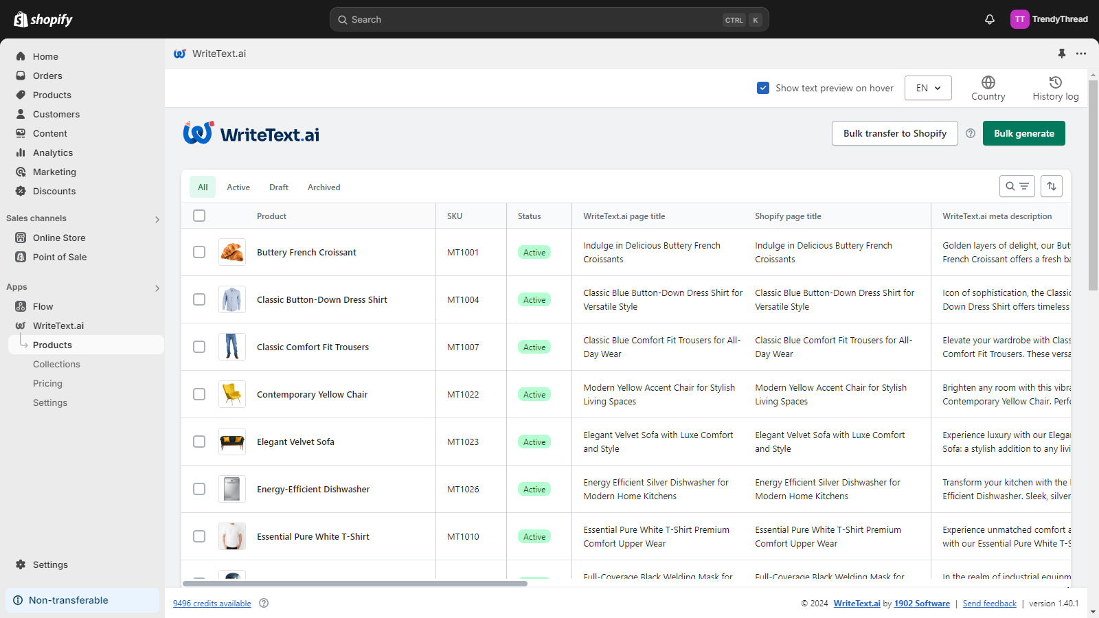Click SKU cell MT1026

click(x=464, y=489)
